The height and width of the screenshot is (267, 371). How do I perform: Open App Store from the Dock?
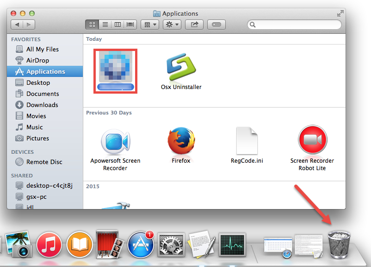[140, 245]
